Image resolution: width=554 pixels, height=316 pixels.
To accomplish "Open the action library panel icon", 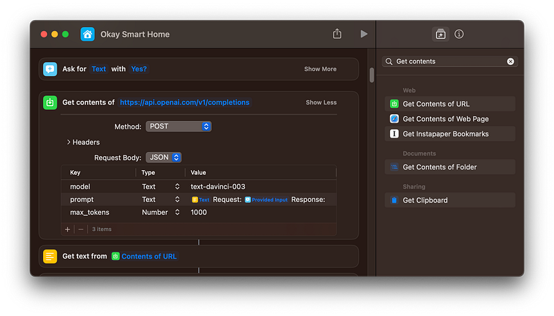I will 440,34.
